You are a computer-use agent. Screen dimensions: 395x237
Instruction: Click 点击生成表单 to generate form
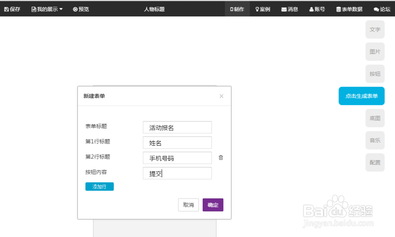[x=361, y=96]
